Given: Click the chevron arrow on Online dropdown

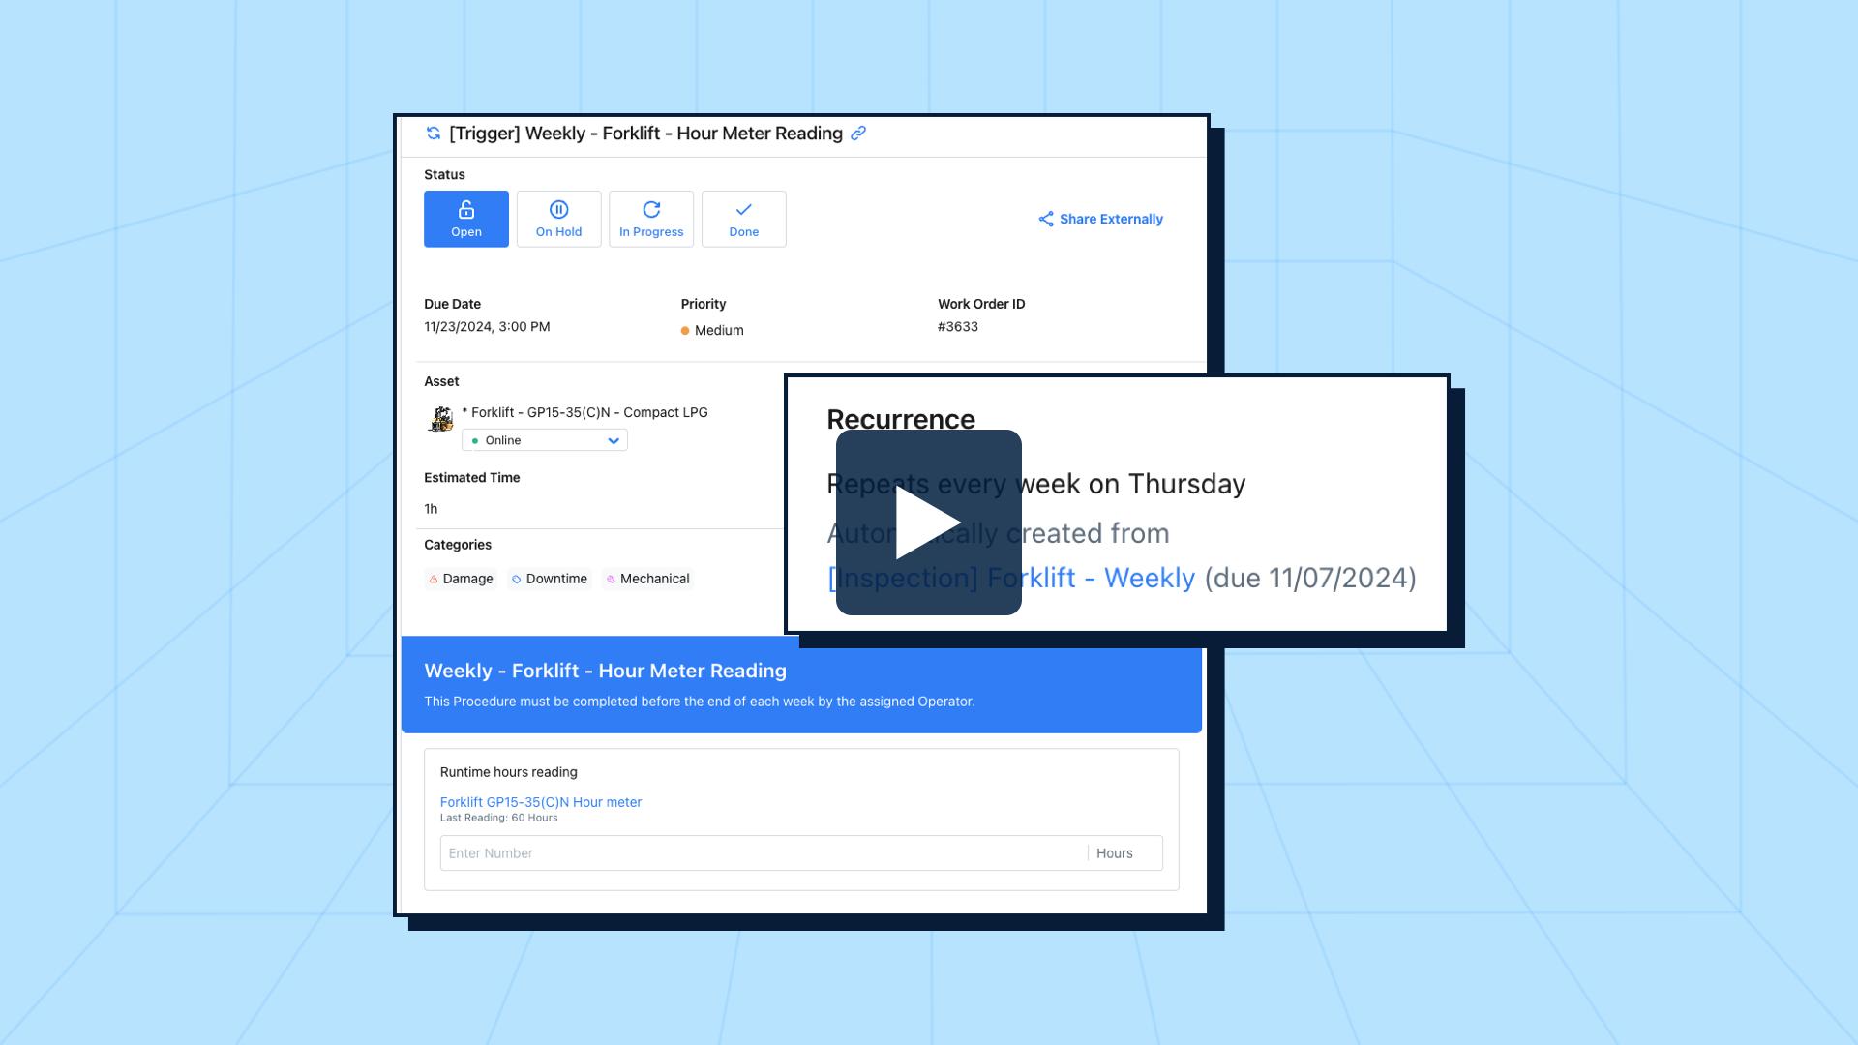Looking at the screenshot, I should tap(613, 440).
